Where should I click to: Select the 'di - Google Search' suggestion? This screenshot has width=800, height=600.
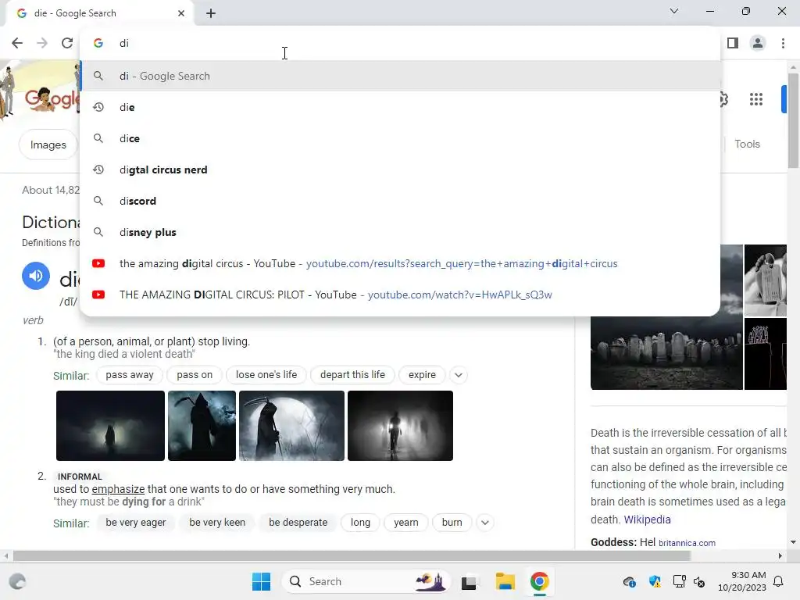tap(400, 76)
